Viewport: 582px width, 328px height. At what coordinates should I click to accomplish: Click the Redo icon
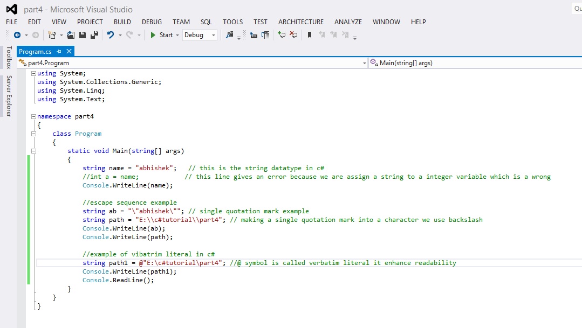[128, 35]
